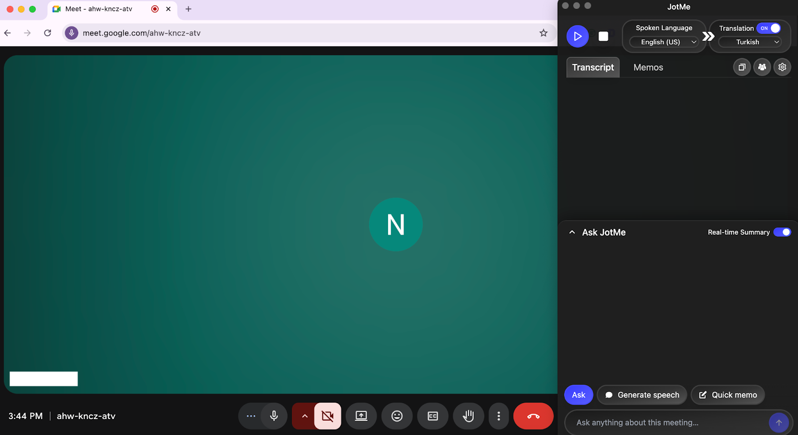Turn on closed captions in Meet
The height and width of the screenshot is (435, 798).
(433, 416)
